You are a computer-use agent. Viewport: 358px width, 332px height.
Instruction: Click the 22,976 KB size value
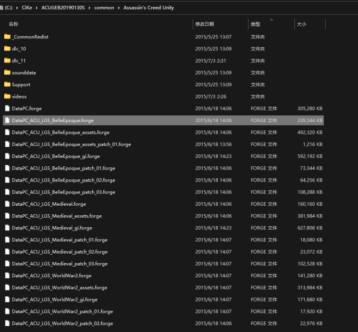pyautogui.click(x=311, y=324)
